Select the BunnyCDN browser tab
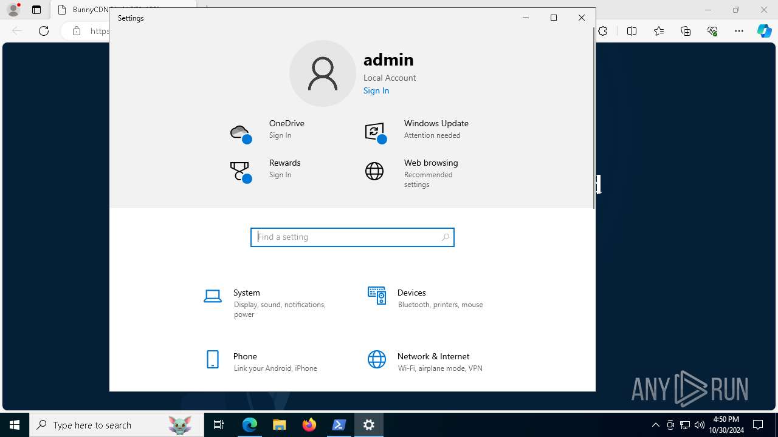This screenshot has height=437, width=778. (x=124, y=10)
